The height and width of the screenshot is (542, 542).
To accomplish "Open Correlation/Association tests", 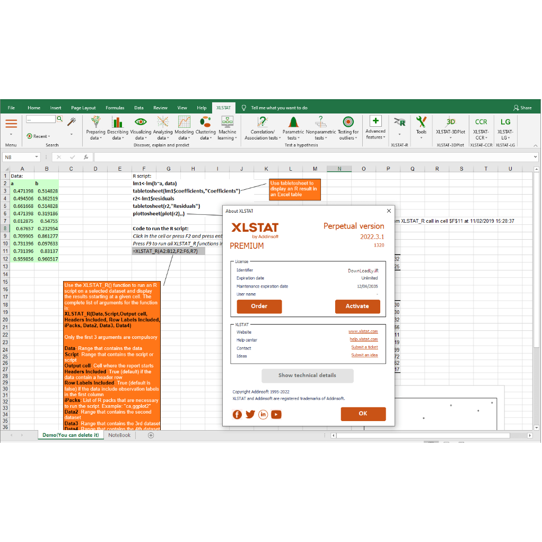I will coord(263,128).
